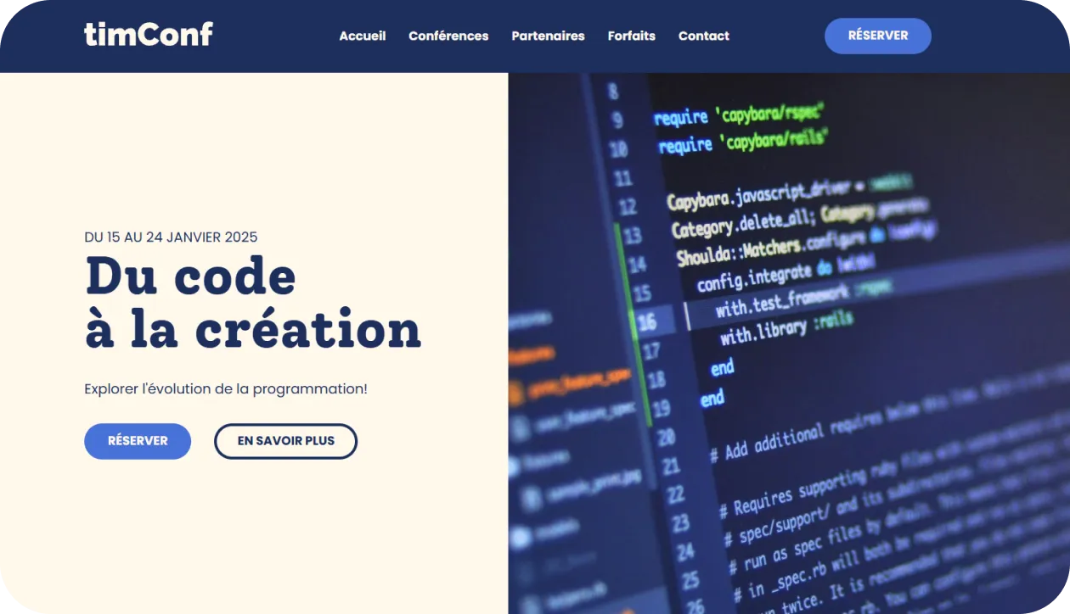The image size is (1070, 614).
Task: Go to the Contact page
Action: [703, 36]
